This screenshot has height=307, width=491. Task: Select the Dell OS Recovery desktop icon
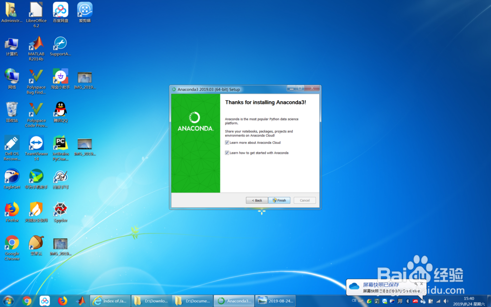point(12,148)
